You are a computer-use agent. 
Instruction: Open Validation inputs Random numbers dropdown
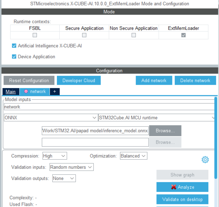(x=72, y=167)
